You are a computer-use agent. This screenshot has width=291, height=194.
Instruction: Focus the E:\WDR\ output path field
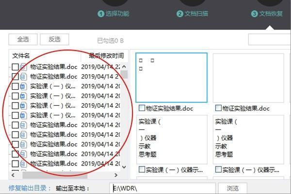click(162, 189)
